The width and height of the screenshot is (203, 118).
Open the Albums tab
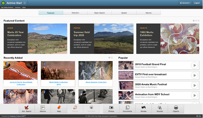tap(148, 13)
